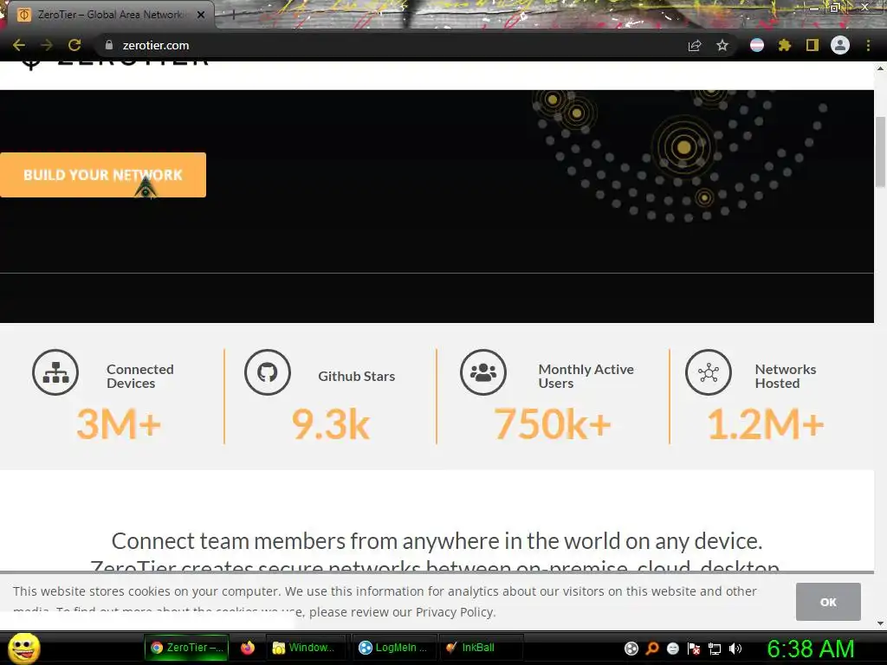Accept cookies with the OK button
The image size is (887, 665).
click(x=828, y=602)
